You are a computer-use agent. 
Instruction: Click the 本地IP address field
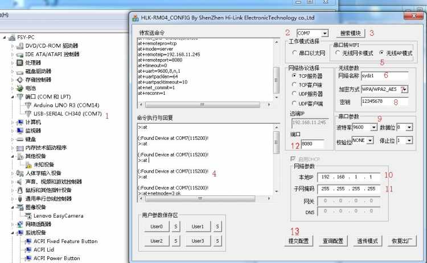click(x=348, y=177)
